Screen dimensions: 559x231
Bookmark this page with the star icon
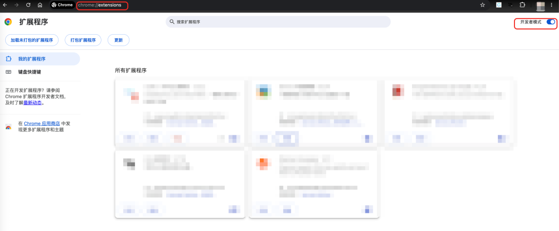tap(482, 5)
